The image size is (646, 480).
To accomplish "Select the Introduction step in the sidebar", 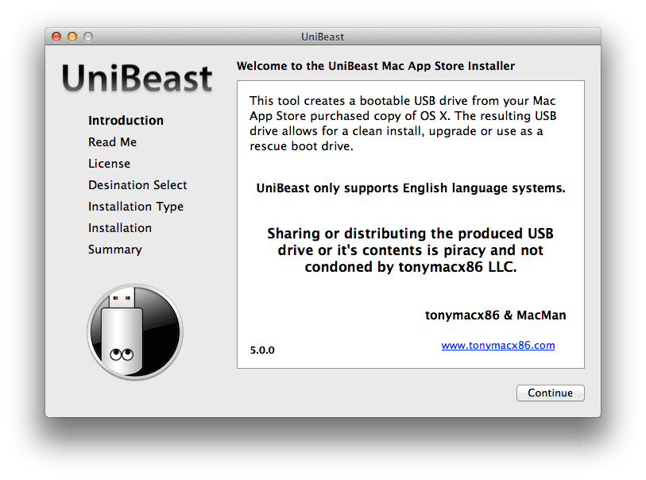I will coord(126,120).
